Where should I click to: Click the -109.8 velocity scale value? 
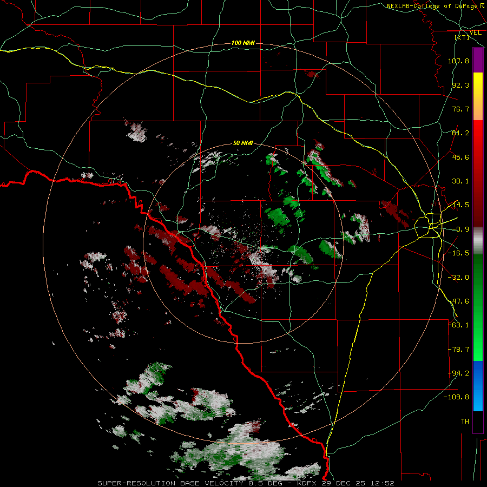point(456,397)
